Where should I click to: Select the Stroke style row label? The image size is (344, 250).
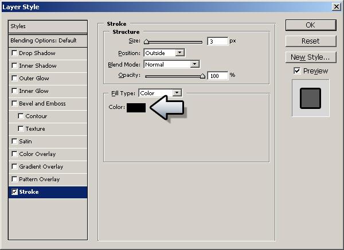(x=29, y=192)
